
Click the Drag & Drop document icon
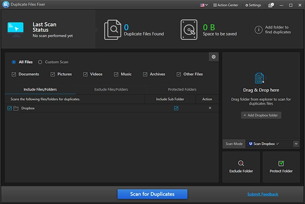tap(260, 78)
